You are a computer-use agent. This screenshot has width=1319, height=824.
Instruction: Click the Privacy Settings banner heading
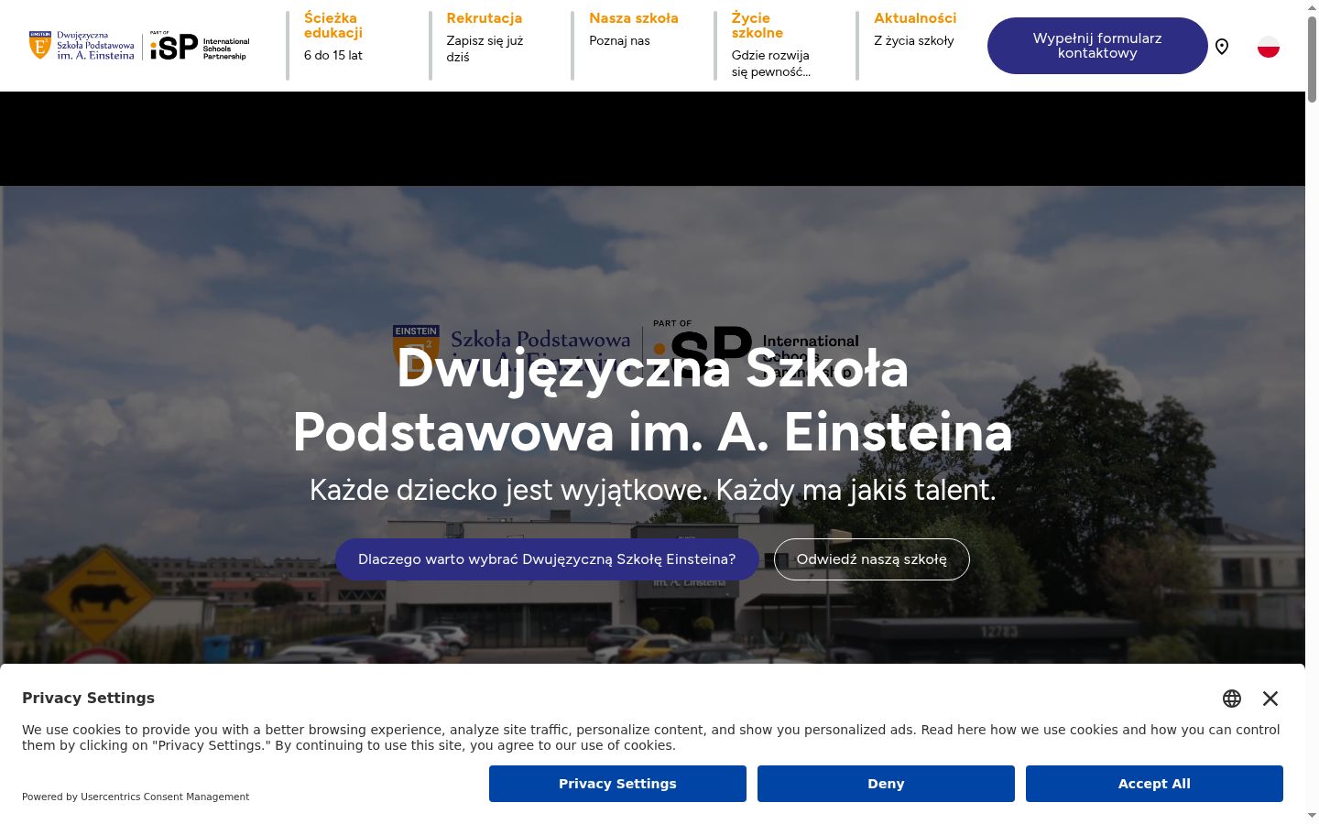coord(89,698)
